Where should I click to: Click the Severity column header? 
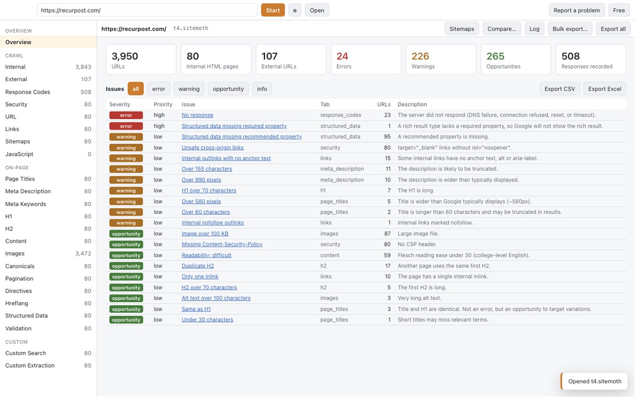[x=120, y=104]
